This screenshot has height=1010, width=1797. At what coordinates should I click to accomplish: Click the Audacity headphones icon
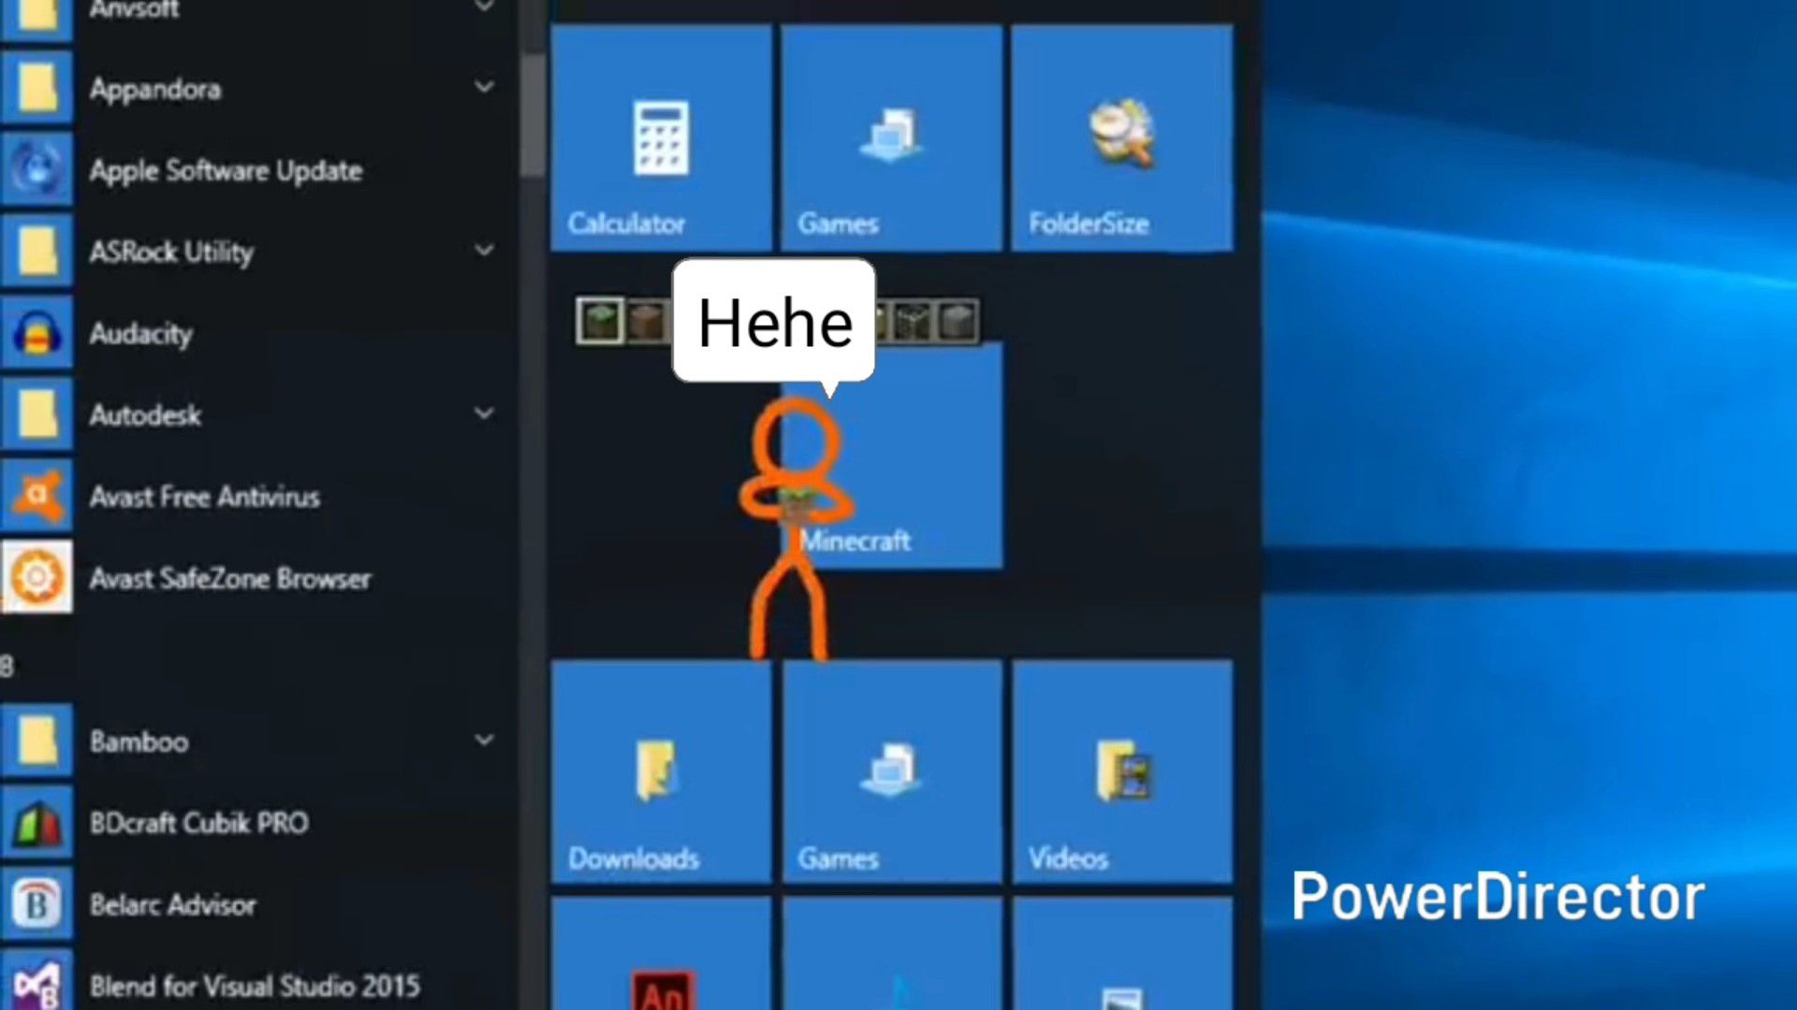tap(37, 333)
